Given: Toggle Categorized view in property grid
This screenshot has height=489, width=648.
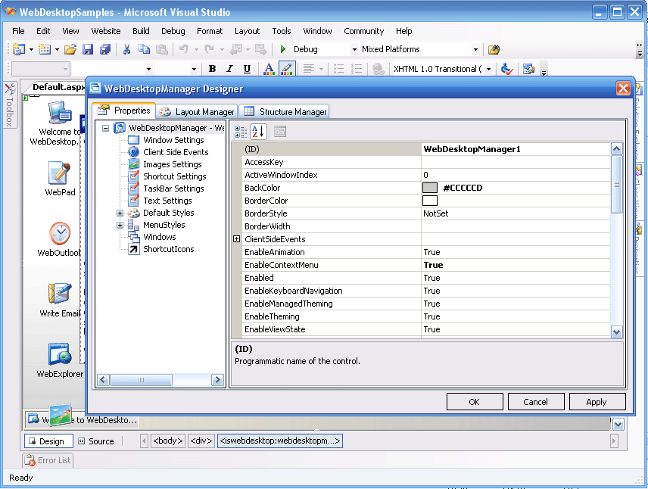Looking at the screenshot, I should [241, 131].
